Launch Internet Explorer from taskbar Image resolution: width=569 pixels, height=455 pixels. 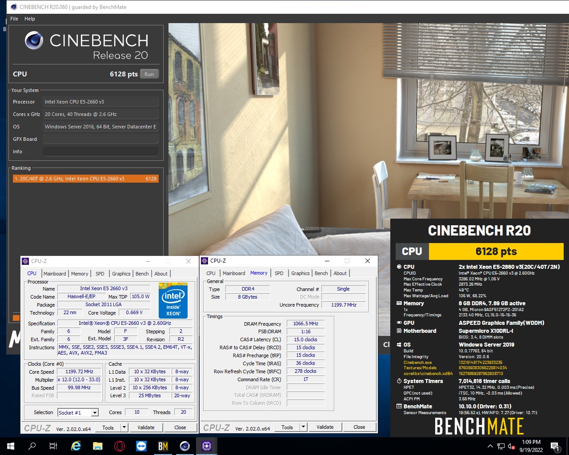pos(76,446)
